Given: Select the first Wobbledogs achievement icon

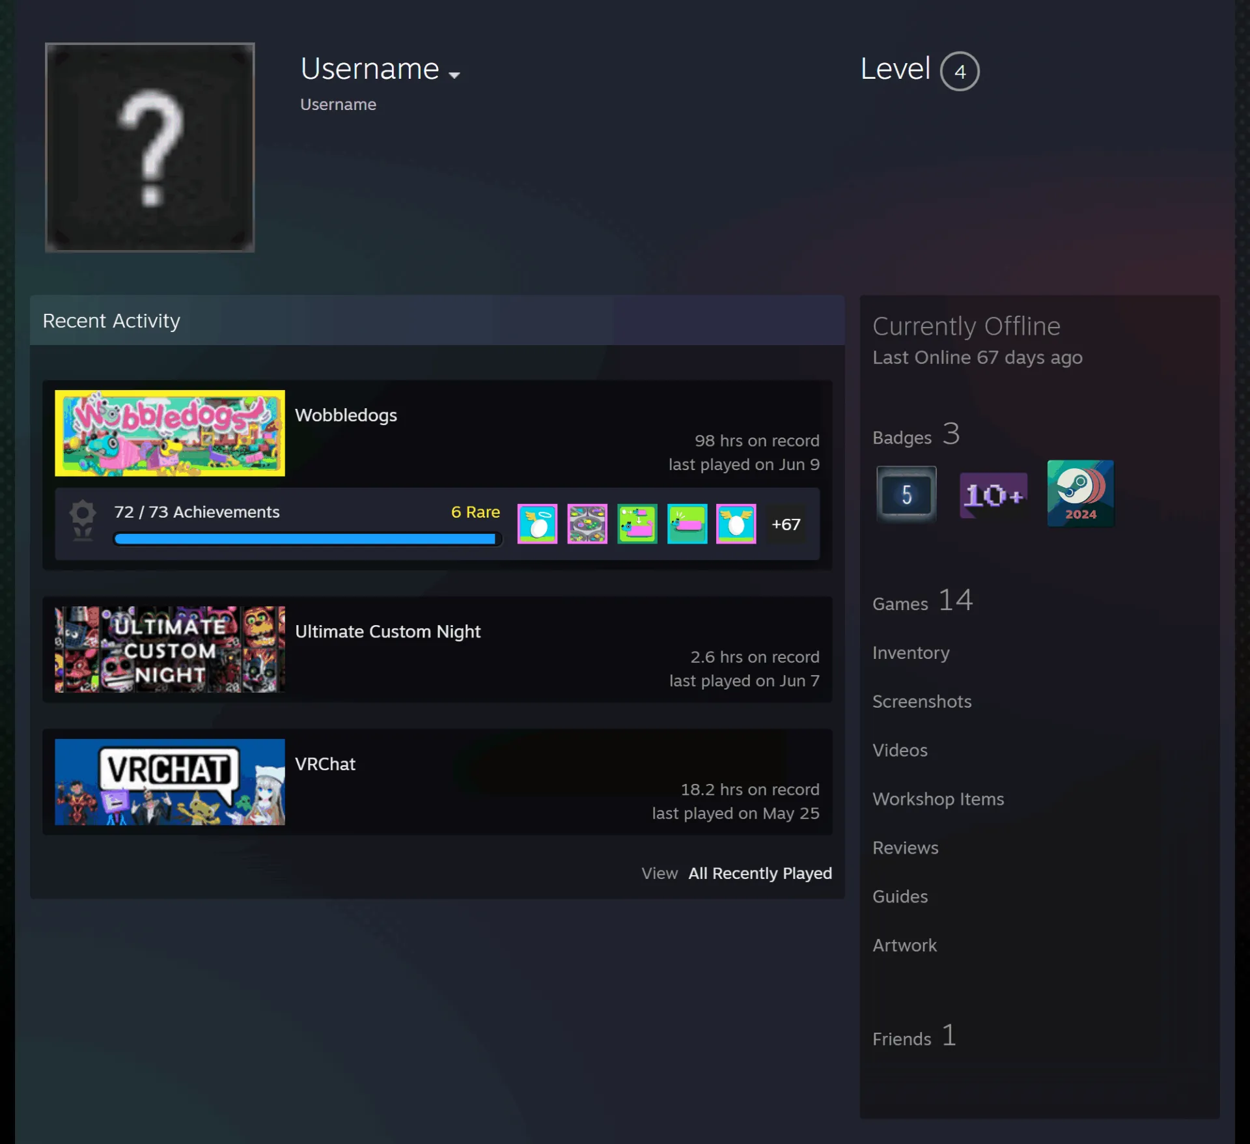Looking at the screenshot, I should point(537,523).
